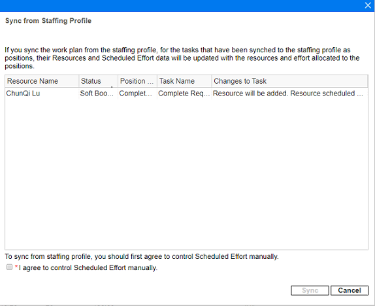375x306 pixels.
Task: Click the blue dialog title bar
Action: 182,5
